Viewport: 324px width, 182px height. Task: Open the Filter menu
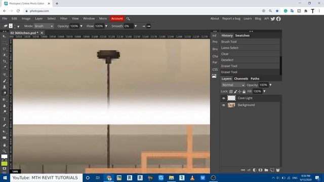(x=64, y=19)
